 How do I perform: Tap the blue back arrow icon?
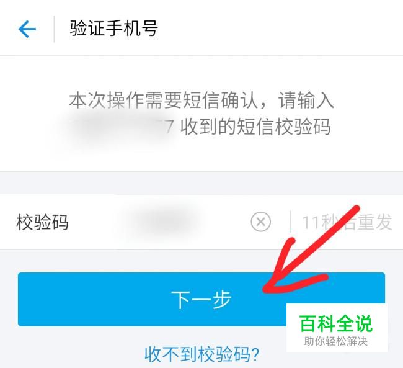click(x=27, y=29)
